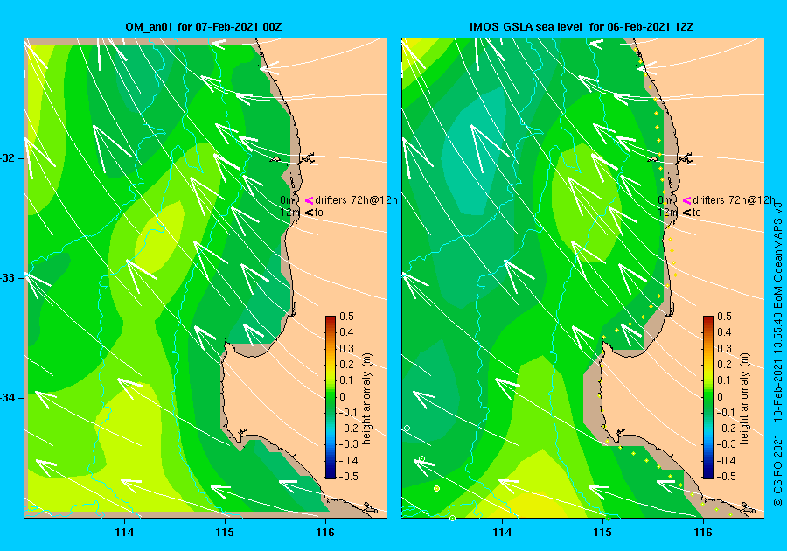787x551 pixels.
Task: Click the -32 latitude axis label
Action: [x=10, y=158]
